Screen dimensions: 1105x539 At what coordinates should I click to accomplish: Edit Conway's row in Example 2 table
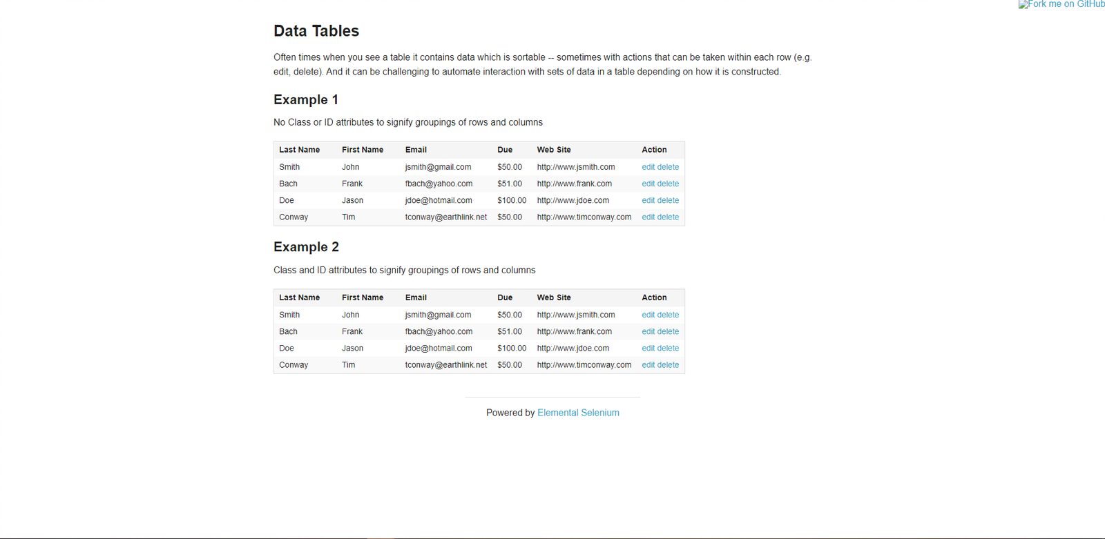click(648, 364)
